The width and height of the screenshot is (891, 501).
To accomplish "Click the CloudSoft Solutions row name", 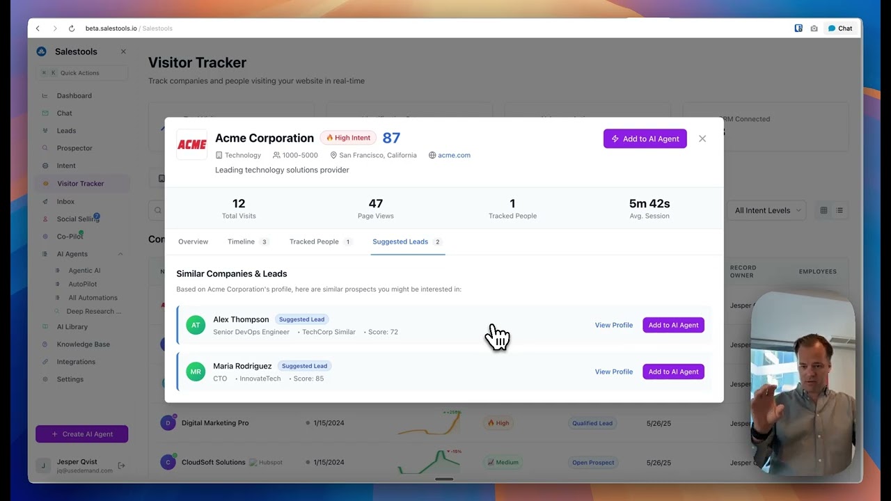I will 213,462.
